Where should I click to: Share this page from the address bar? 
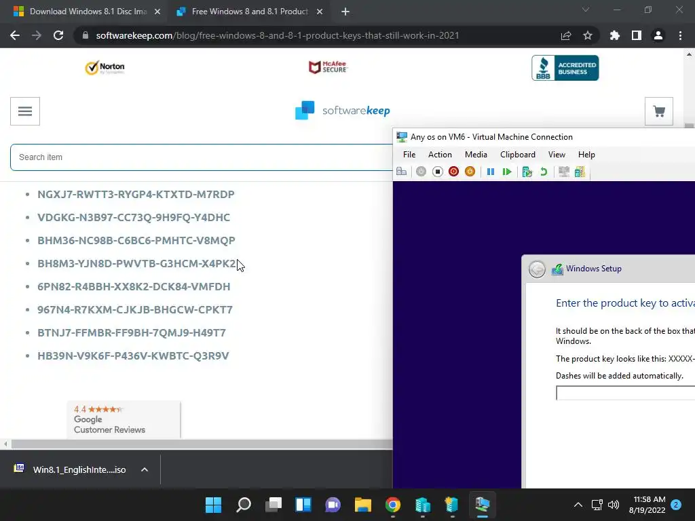click(x=566, y=35)
